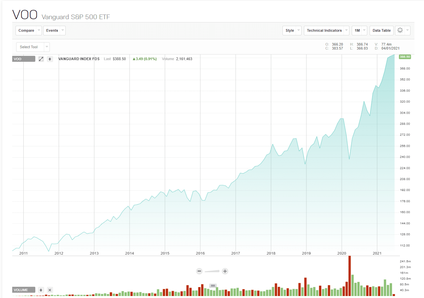The image size is (424, 298).
Task: Expand chart to full screen icon
Action: coord(41,59)
